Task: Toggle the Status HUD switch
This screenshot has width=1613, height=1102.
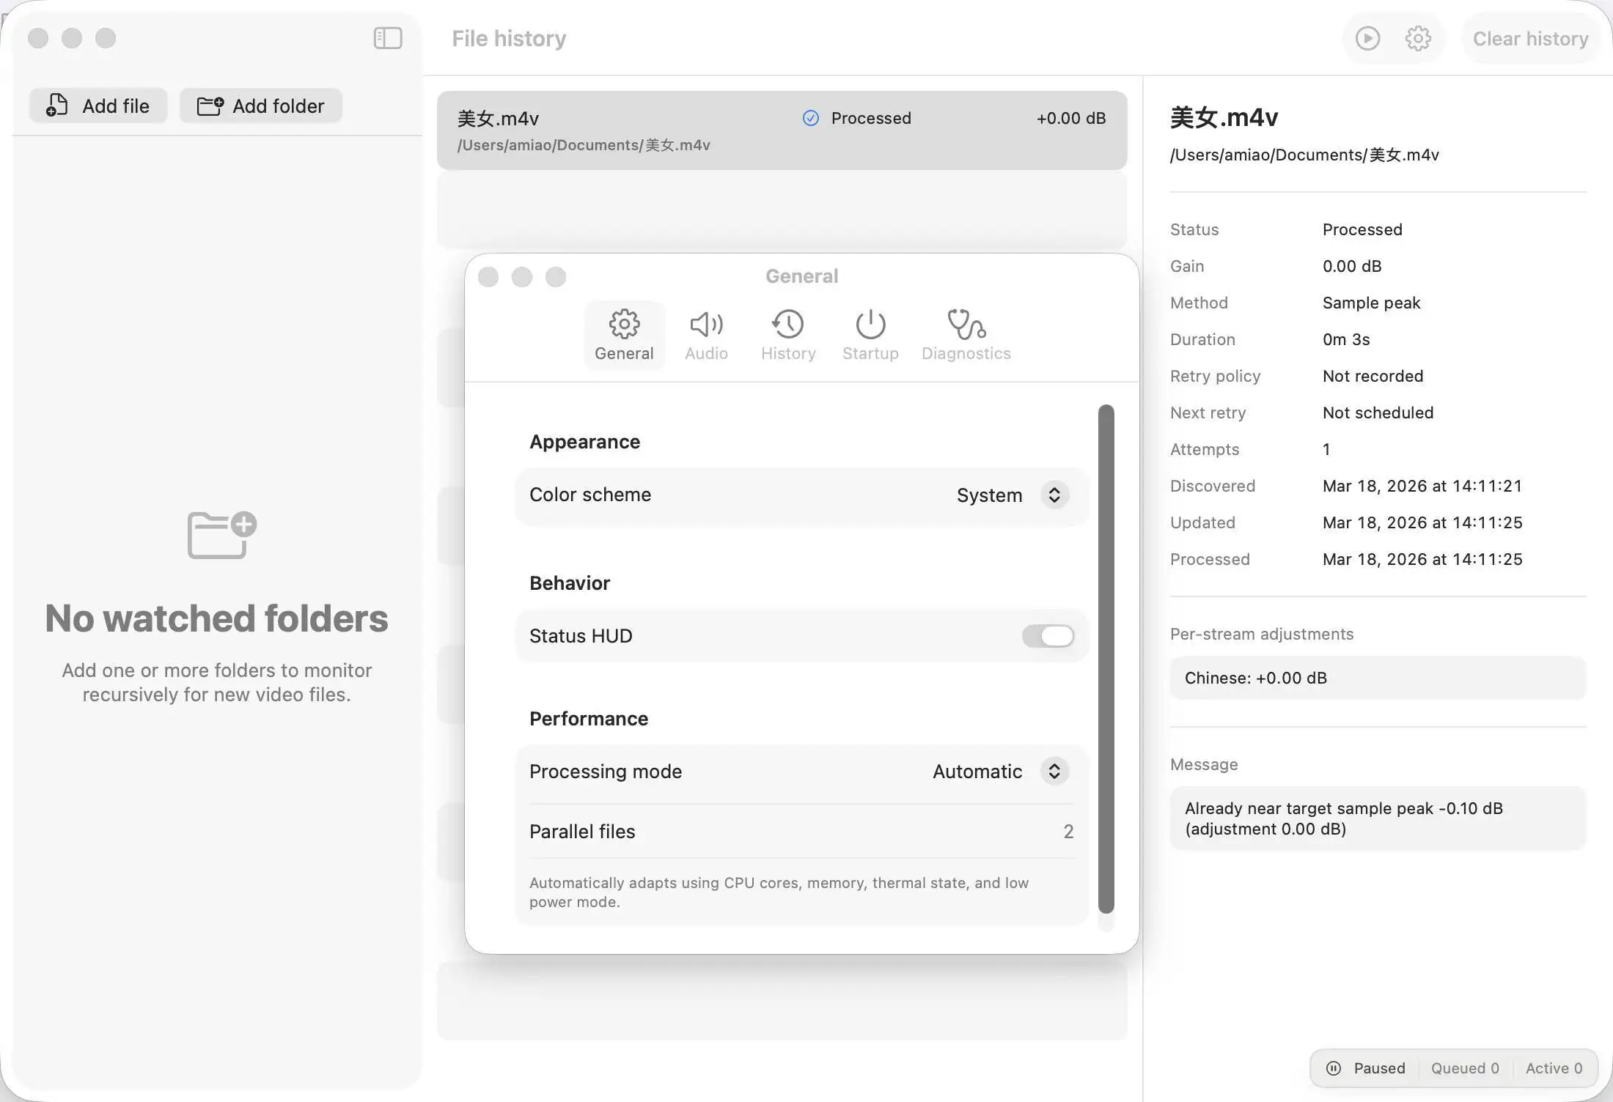Action: point(1048,636)
